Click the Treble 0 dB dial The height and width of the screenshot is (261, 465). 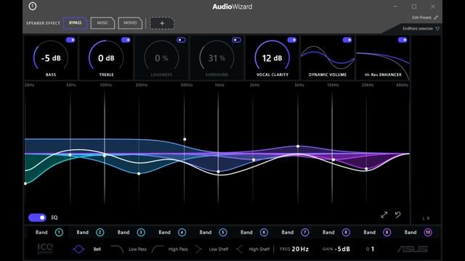click(x=106, y=58)
